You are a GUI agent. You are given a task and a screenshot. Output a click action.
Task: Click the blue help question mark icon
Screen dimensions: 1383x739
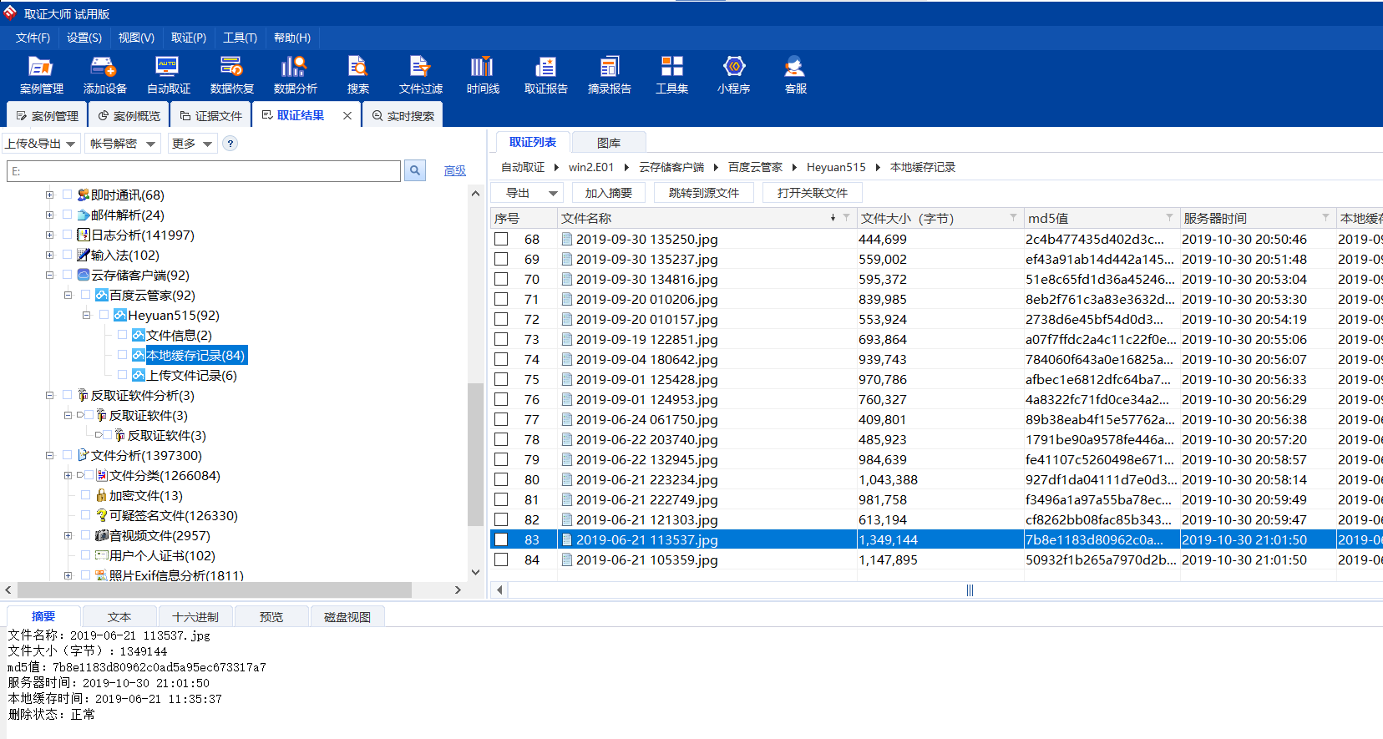230,144
